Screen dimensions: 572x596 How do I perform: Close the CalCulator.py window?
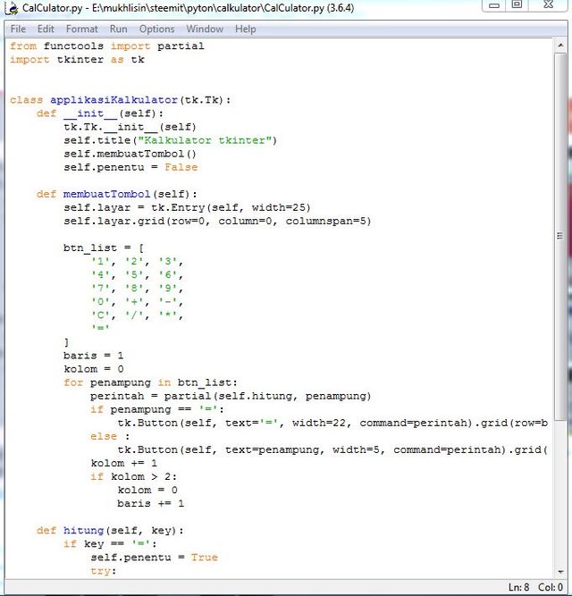click(x=548, y=5)
